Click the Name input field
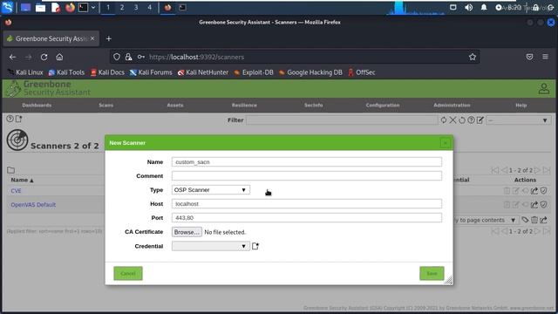558x314 pixels. (x=306, y=162)
